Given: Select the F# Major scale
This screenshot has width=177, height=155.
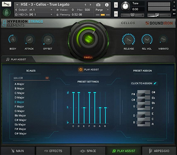Looking at the screenshot, I should click(x=20, y=129).
